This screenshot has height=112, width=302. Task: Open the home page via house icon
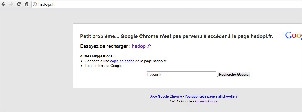coord(26,4)
